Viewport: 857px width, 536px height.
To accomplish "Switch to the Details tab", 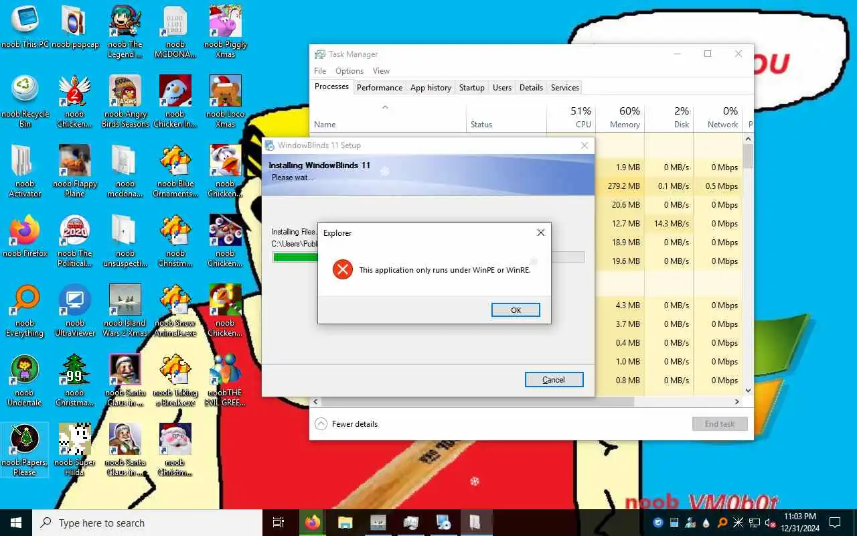I will point(531,88).
